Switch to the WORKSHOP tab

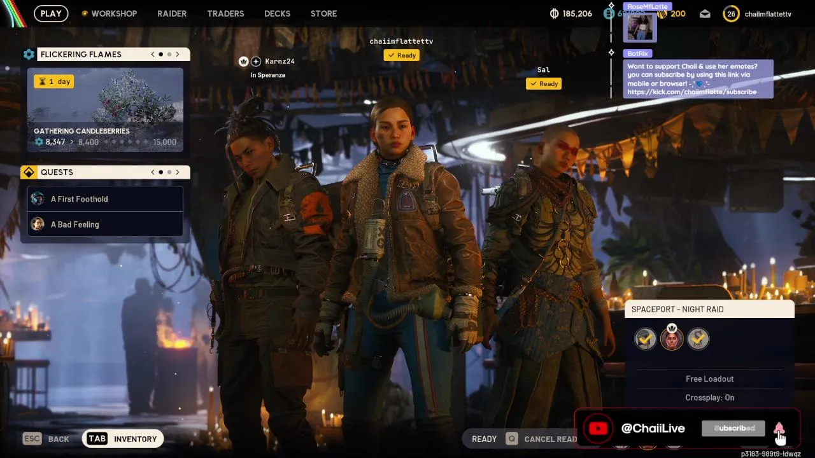114,13
